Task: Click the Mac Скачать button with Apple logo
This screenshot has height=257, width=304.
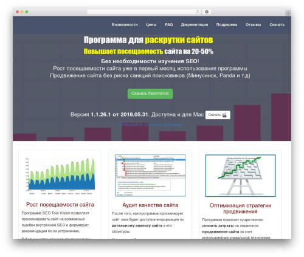Action: pos(218,115)
